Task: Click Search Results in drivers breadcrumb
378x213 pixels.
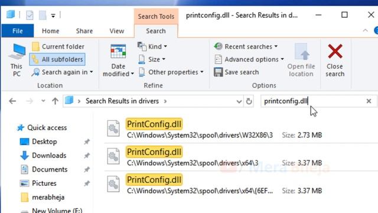Action: click(122, 101)
